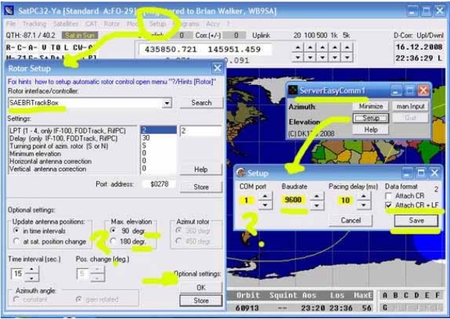Click OK under Optional settings
450x319 pixels.
click(x=201, y=287)
